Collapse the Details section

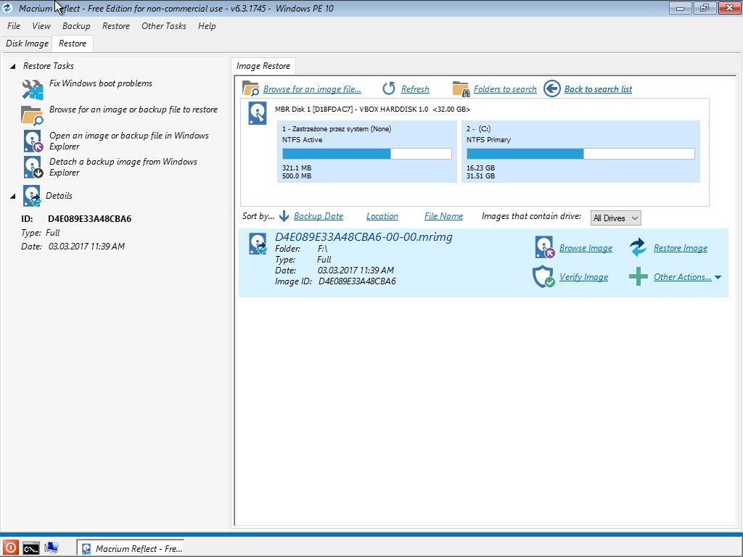[x=13, y=196]
